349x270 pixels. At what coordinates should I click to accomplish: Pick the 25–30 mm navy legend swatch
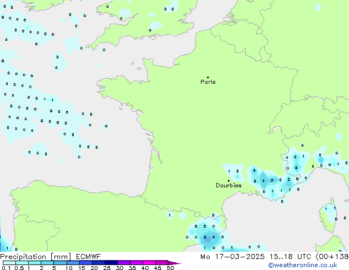point(111,263)
